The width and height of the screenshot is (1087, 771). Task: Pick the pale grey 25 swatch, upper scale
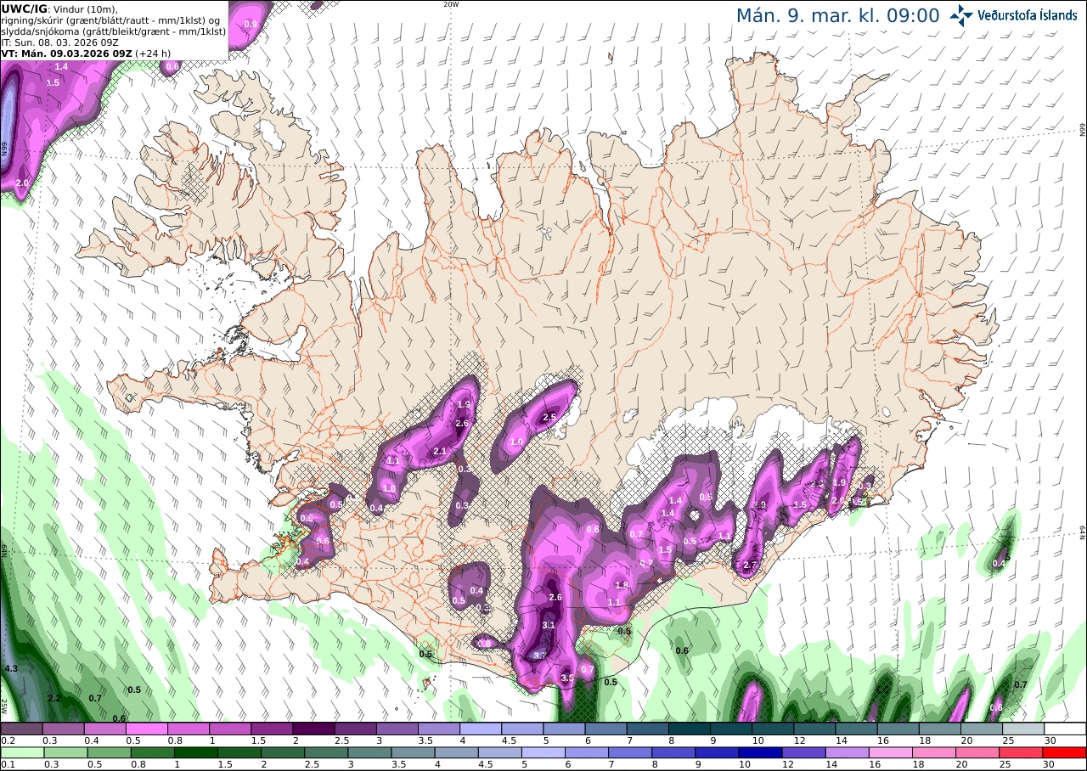(1023, 729)
